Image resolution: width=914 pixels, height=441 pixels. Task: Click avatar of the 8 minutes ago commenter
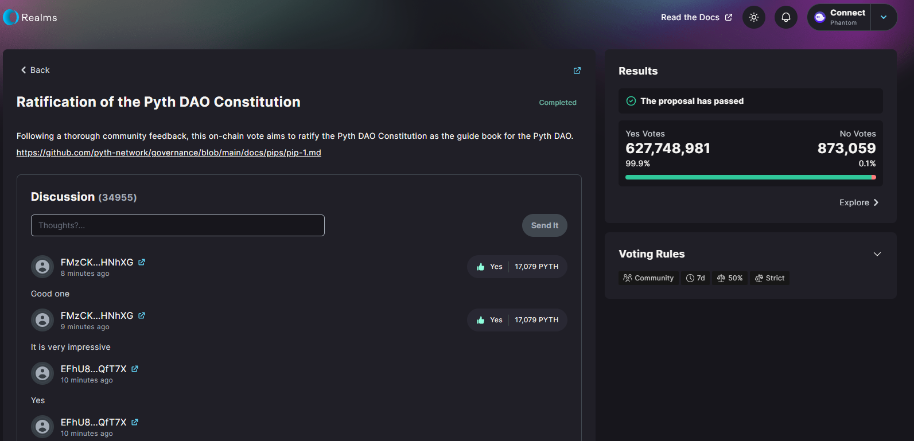pos(42,267)
